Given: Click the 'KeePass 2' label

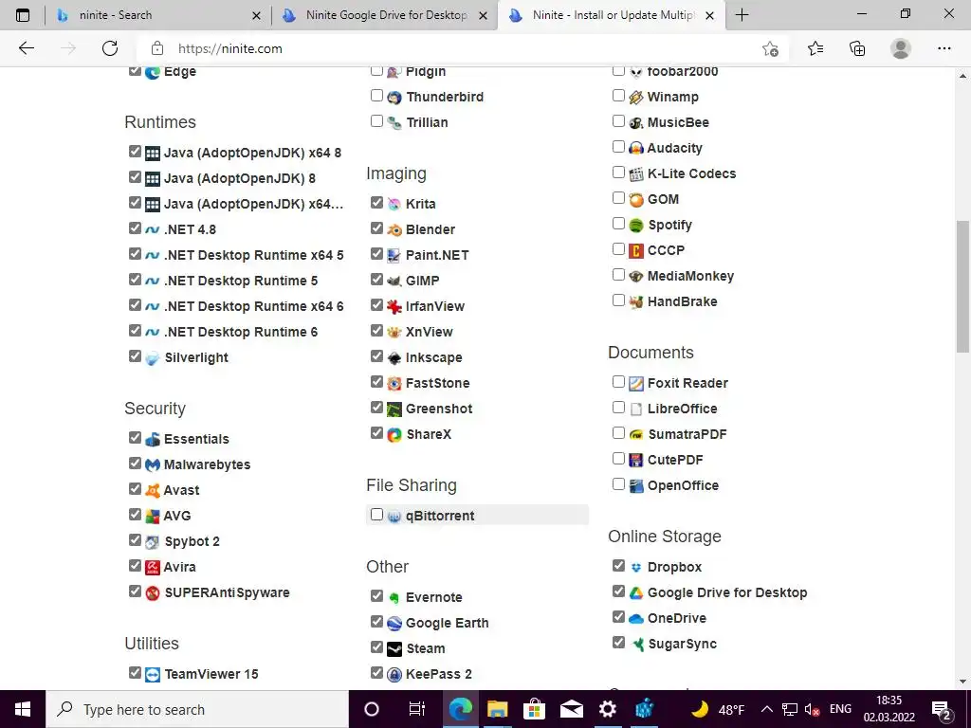Looking at the screenshot, I should pyautogui.click(x=438, y=674).
